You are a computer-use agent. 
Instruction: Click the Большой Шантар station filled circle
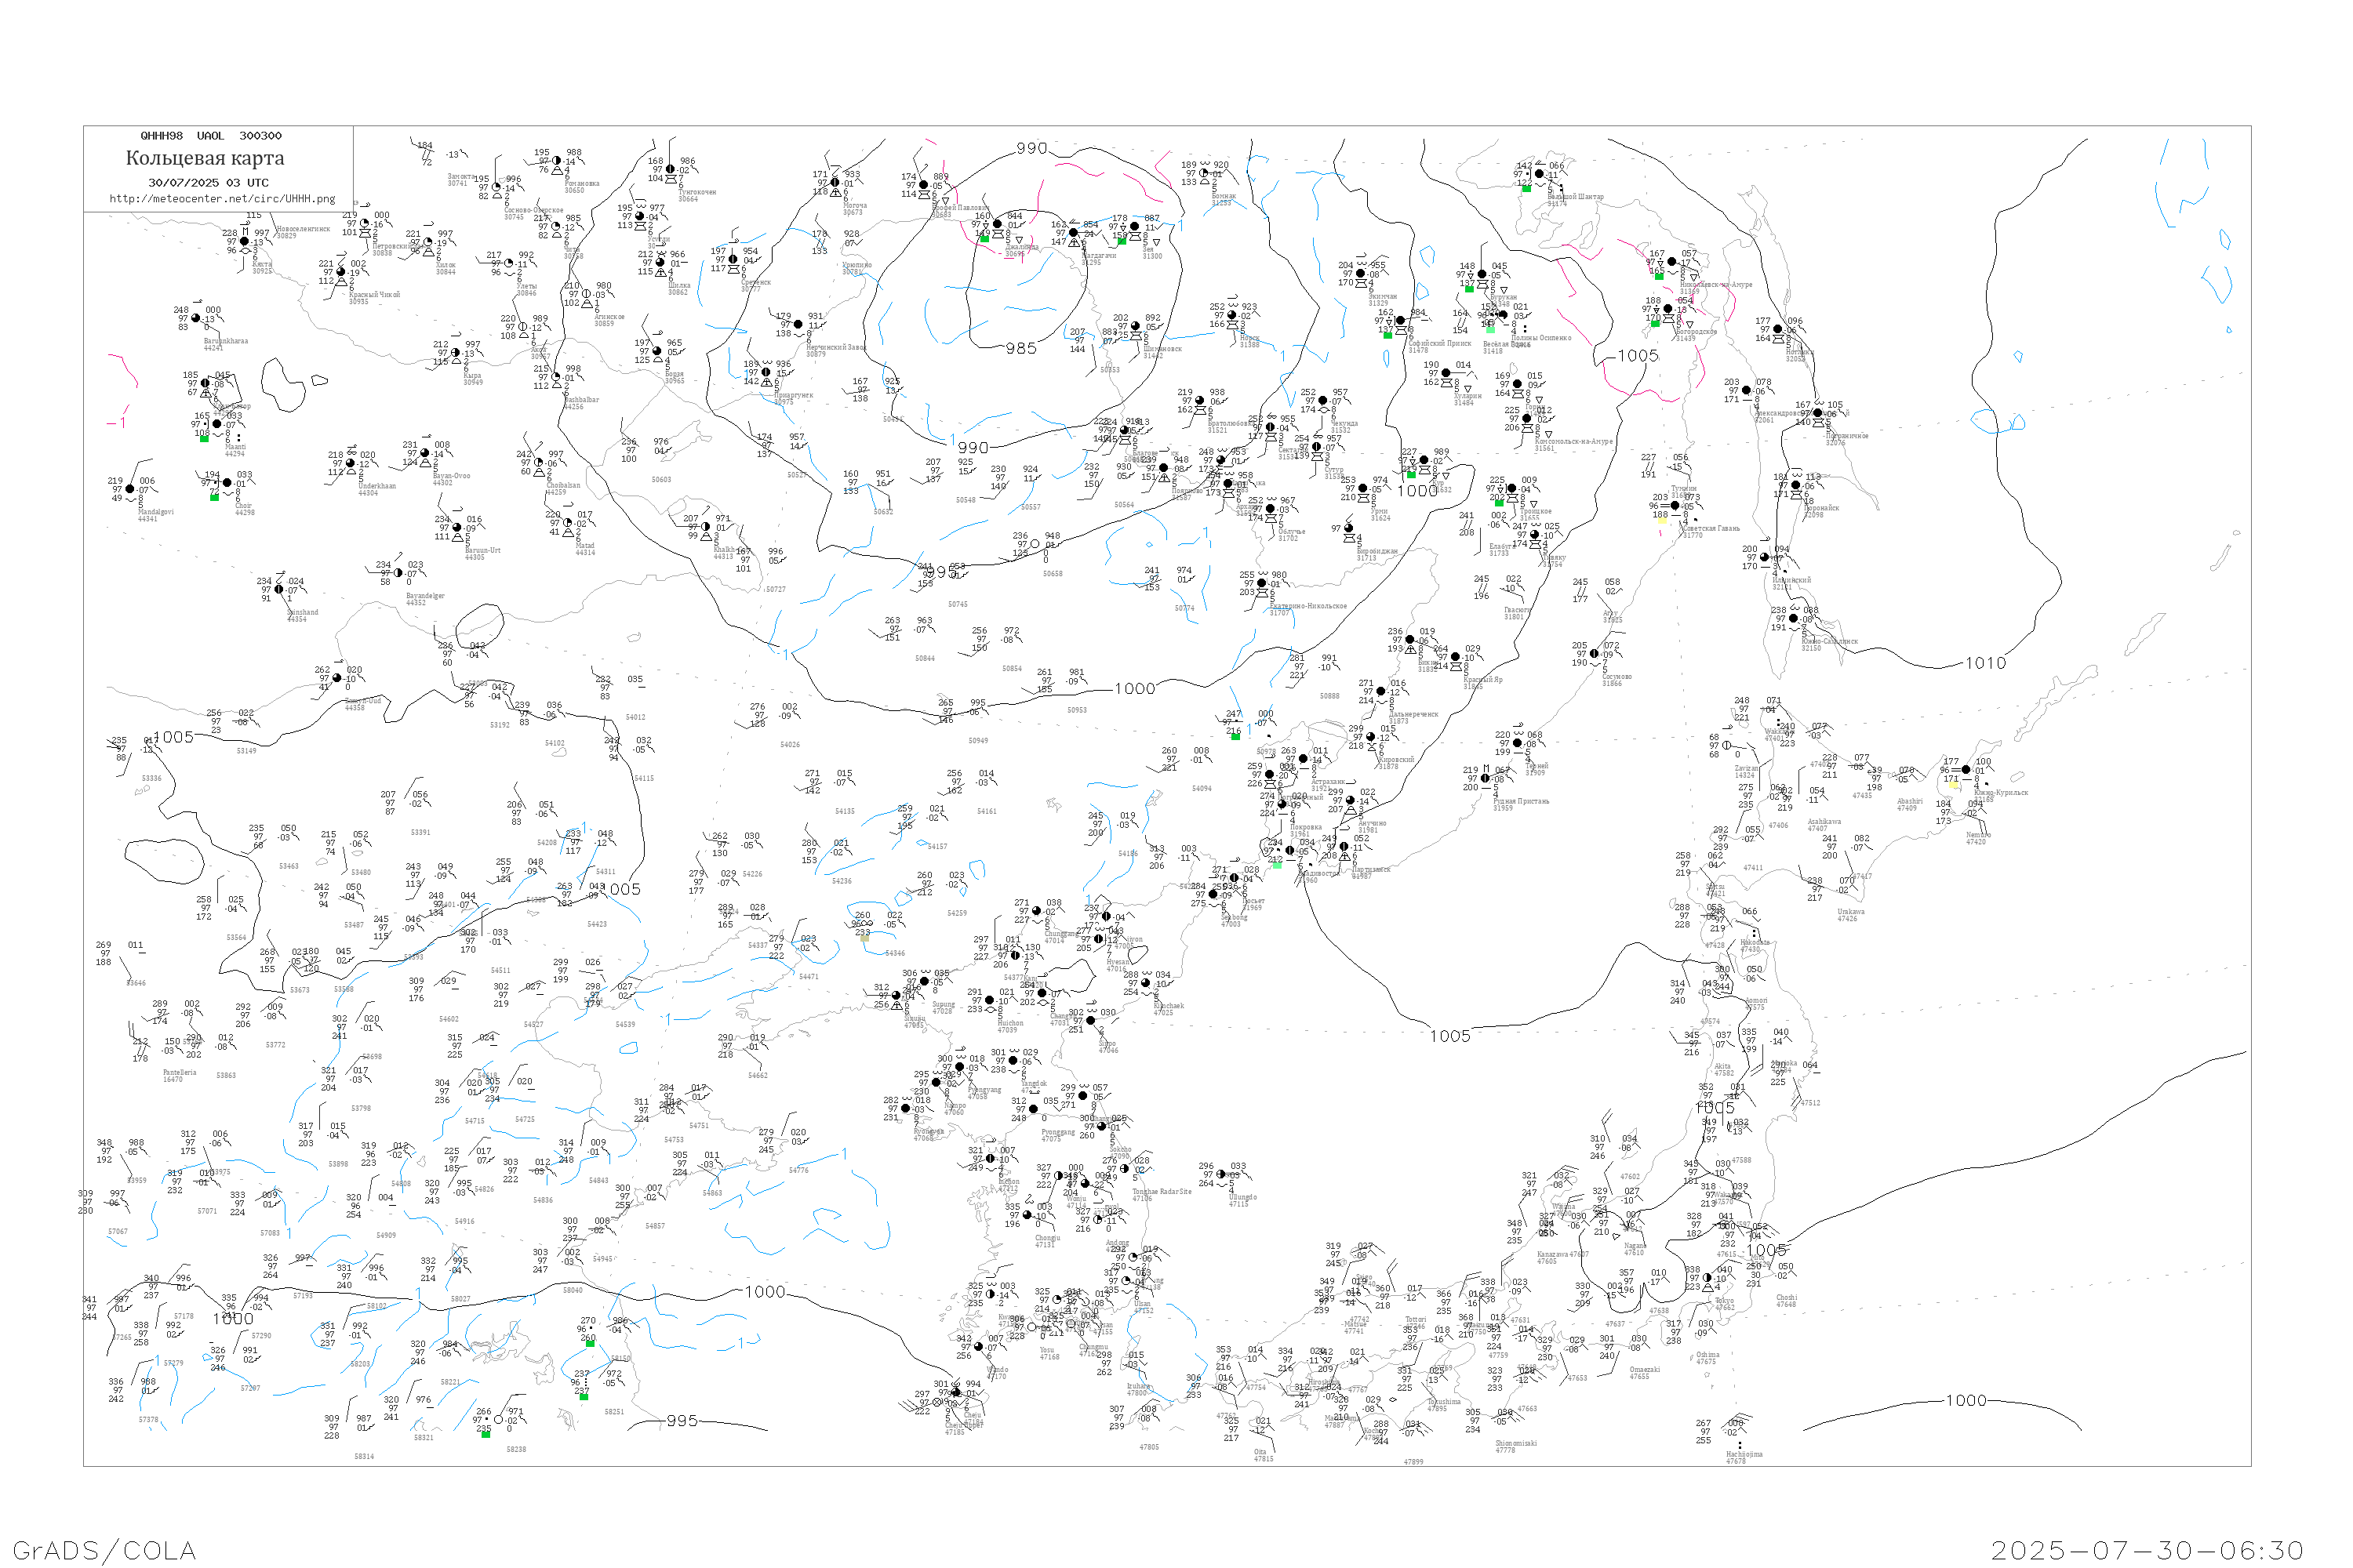point(1539,174)
